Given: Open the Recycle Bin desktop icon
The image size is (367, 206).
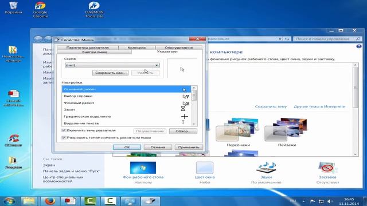Looking at the screenshot, I should pos(13,7).
